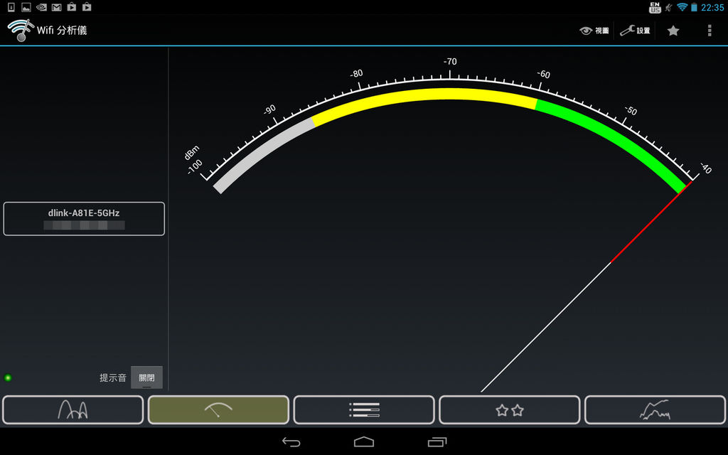728x455 pixels.
Task: Tap the -70 label on the gauge
Action: tap(450, 61)
